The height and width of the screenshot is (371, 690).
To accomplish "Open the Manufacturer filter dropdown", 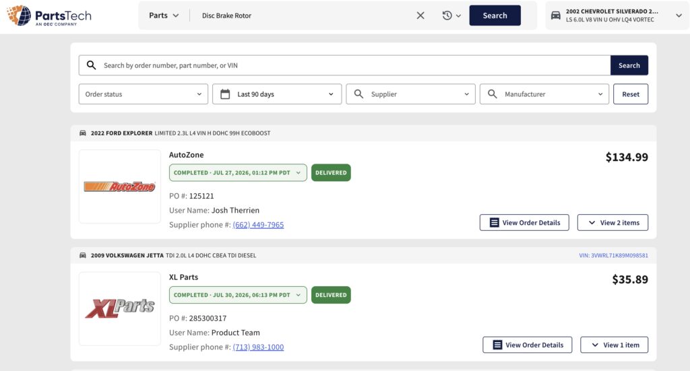I will point(544,94).
